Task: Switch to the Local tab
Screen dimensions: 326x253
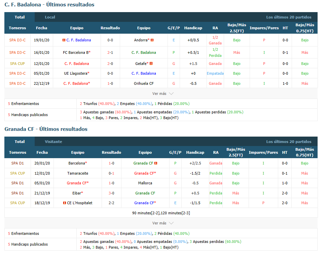Action: point(50,17)
